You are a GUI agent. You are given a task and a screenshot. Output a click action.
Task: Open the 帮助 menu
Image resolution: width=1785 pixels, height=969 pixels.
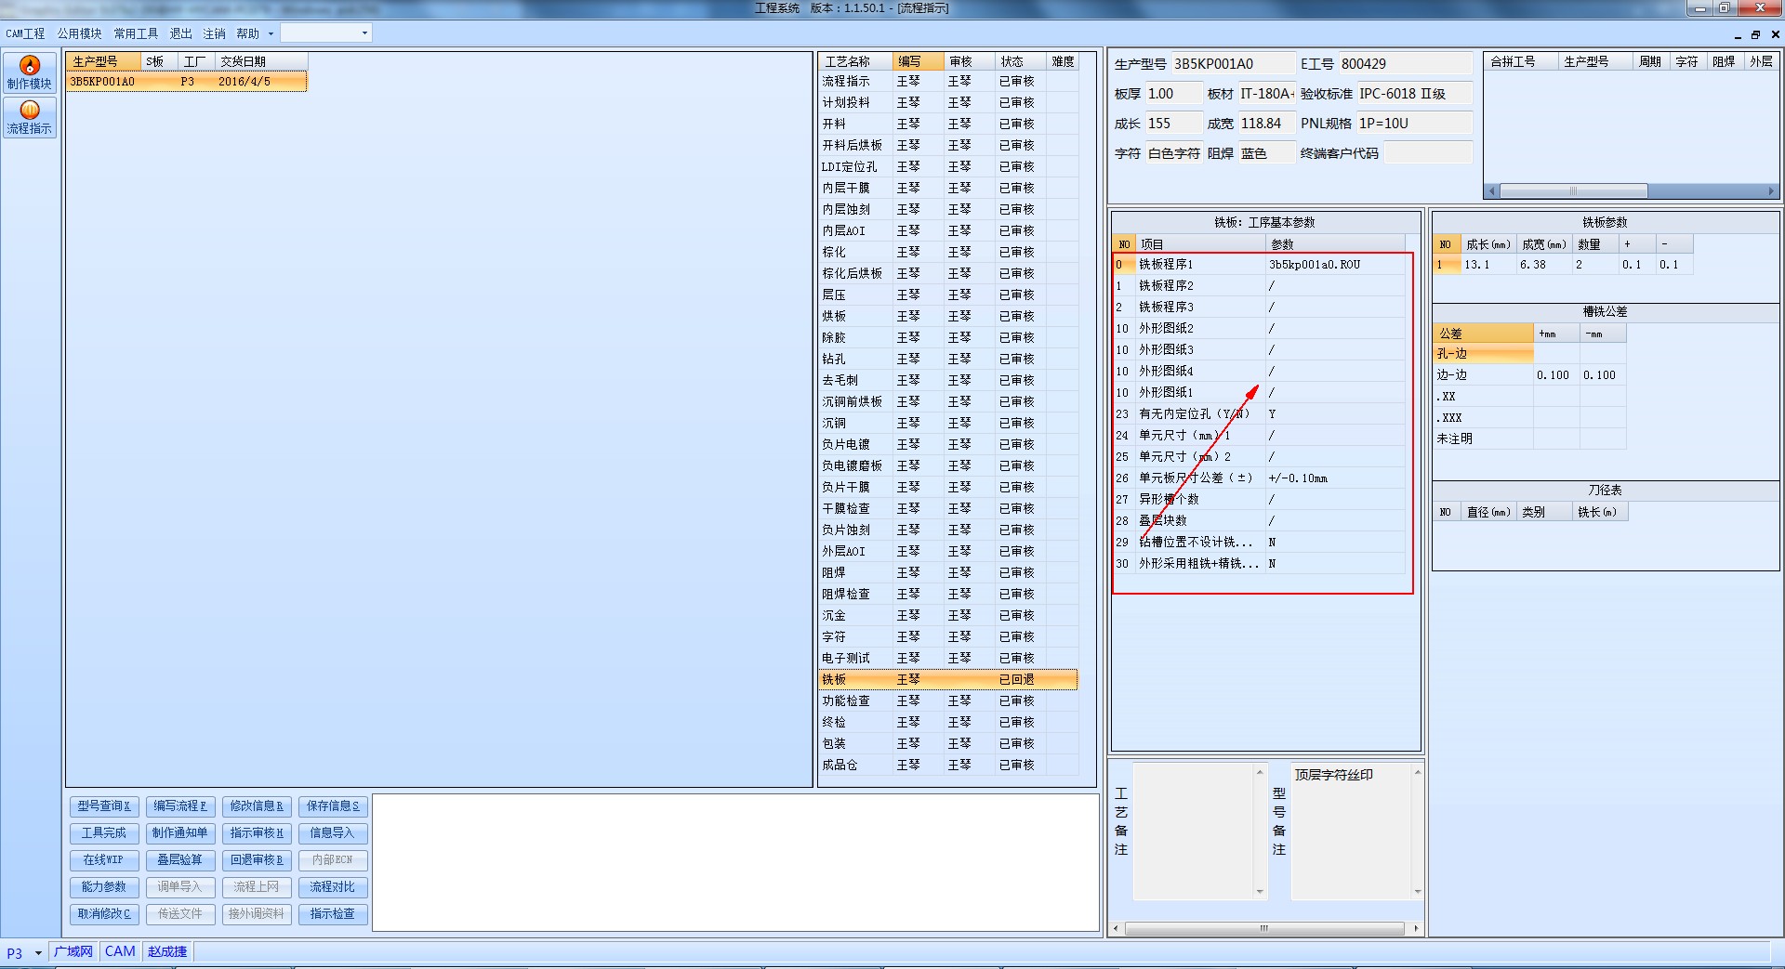pos(247,33)
